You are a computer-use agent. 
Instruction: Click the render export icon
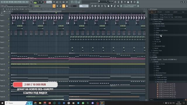[131, 2]
